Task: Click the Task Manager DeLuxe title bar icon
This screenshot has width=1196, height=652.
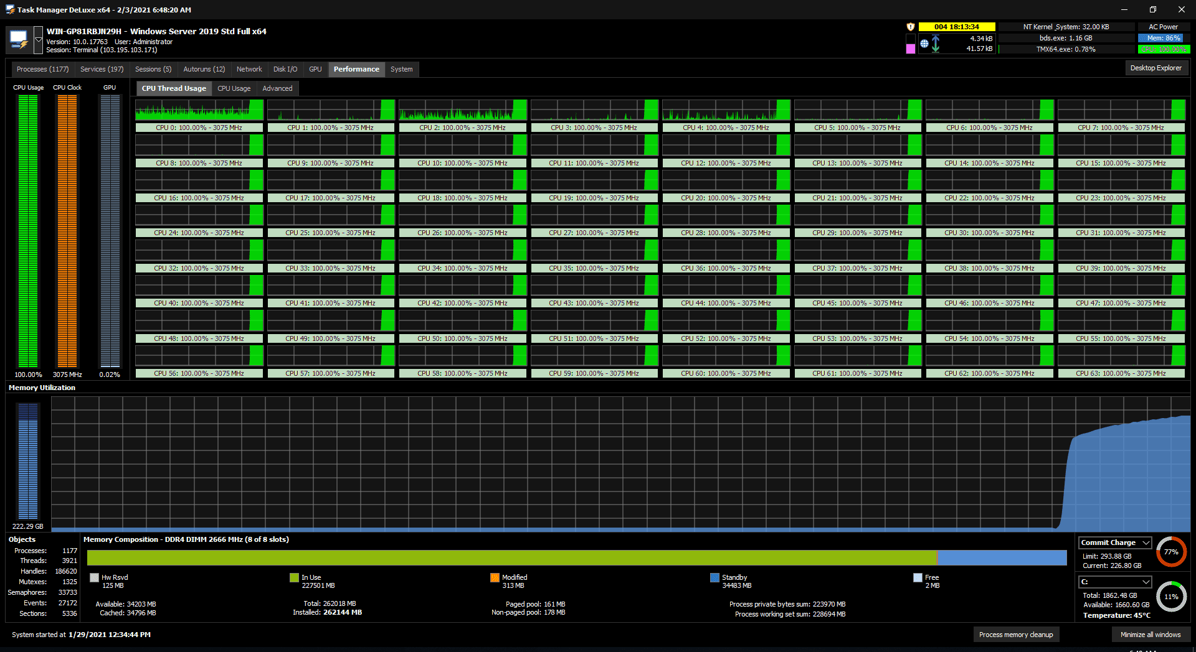Action: (x=10, y=9)
